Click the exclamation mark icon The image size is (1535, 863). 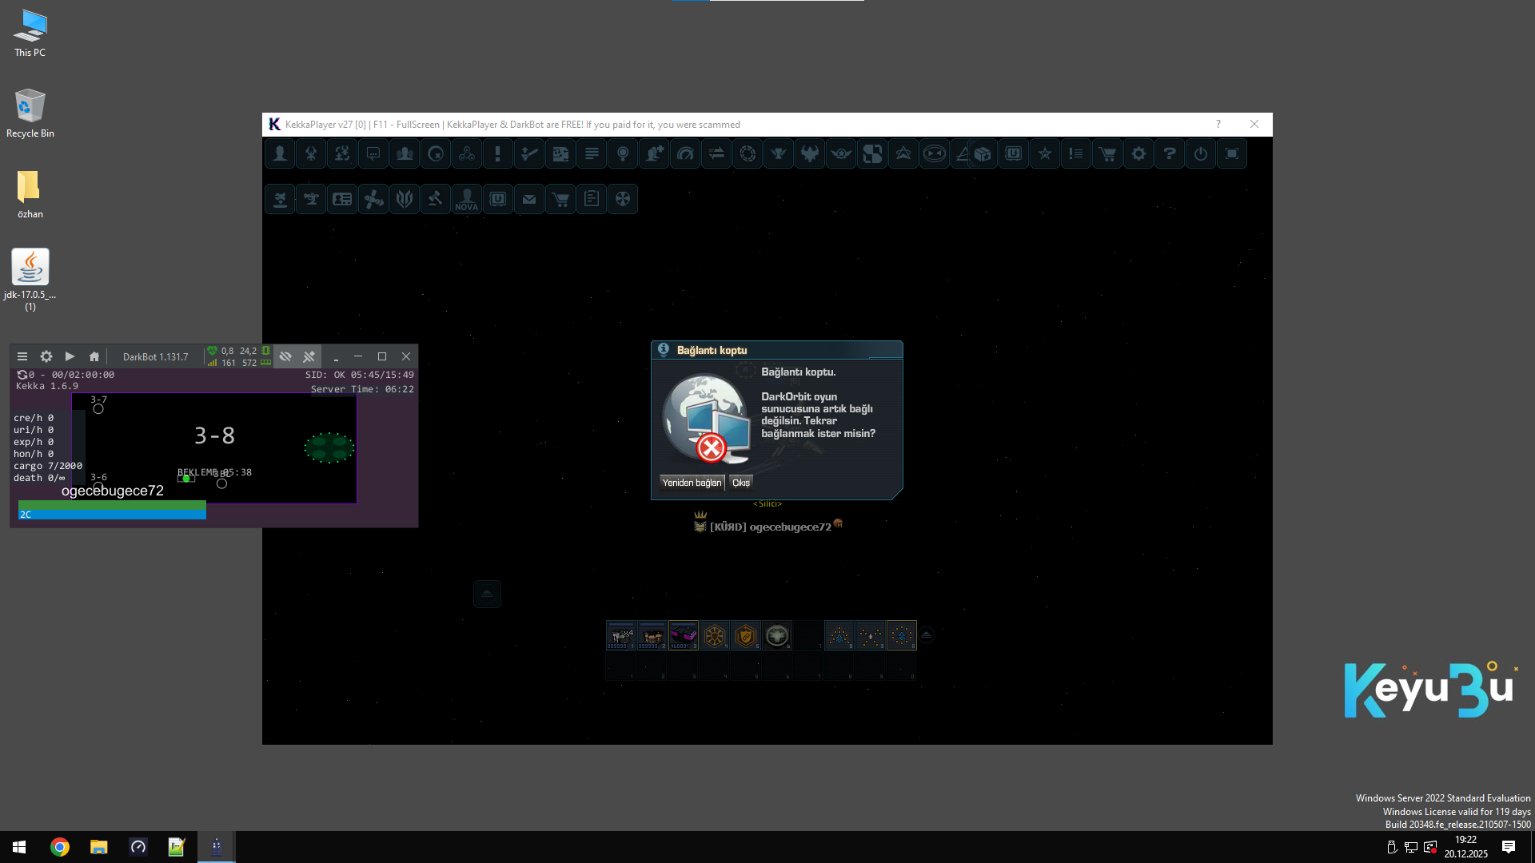tap(498, 153)
